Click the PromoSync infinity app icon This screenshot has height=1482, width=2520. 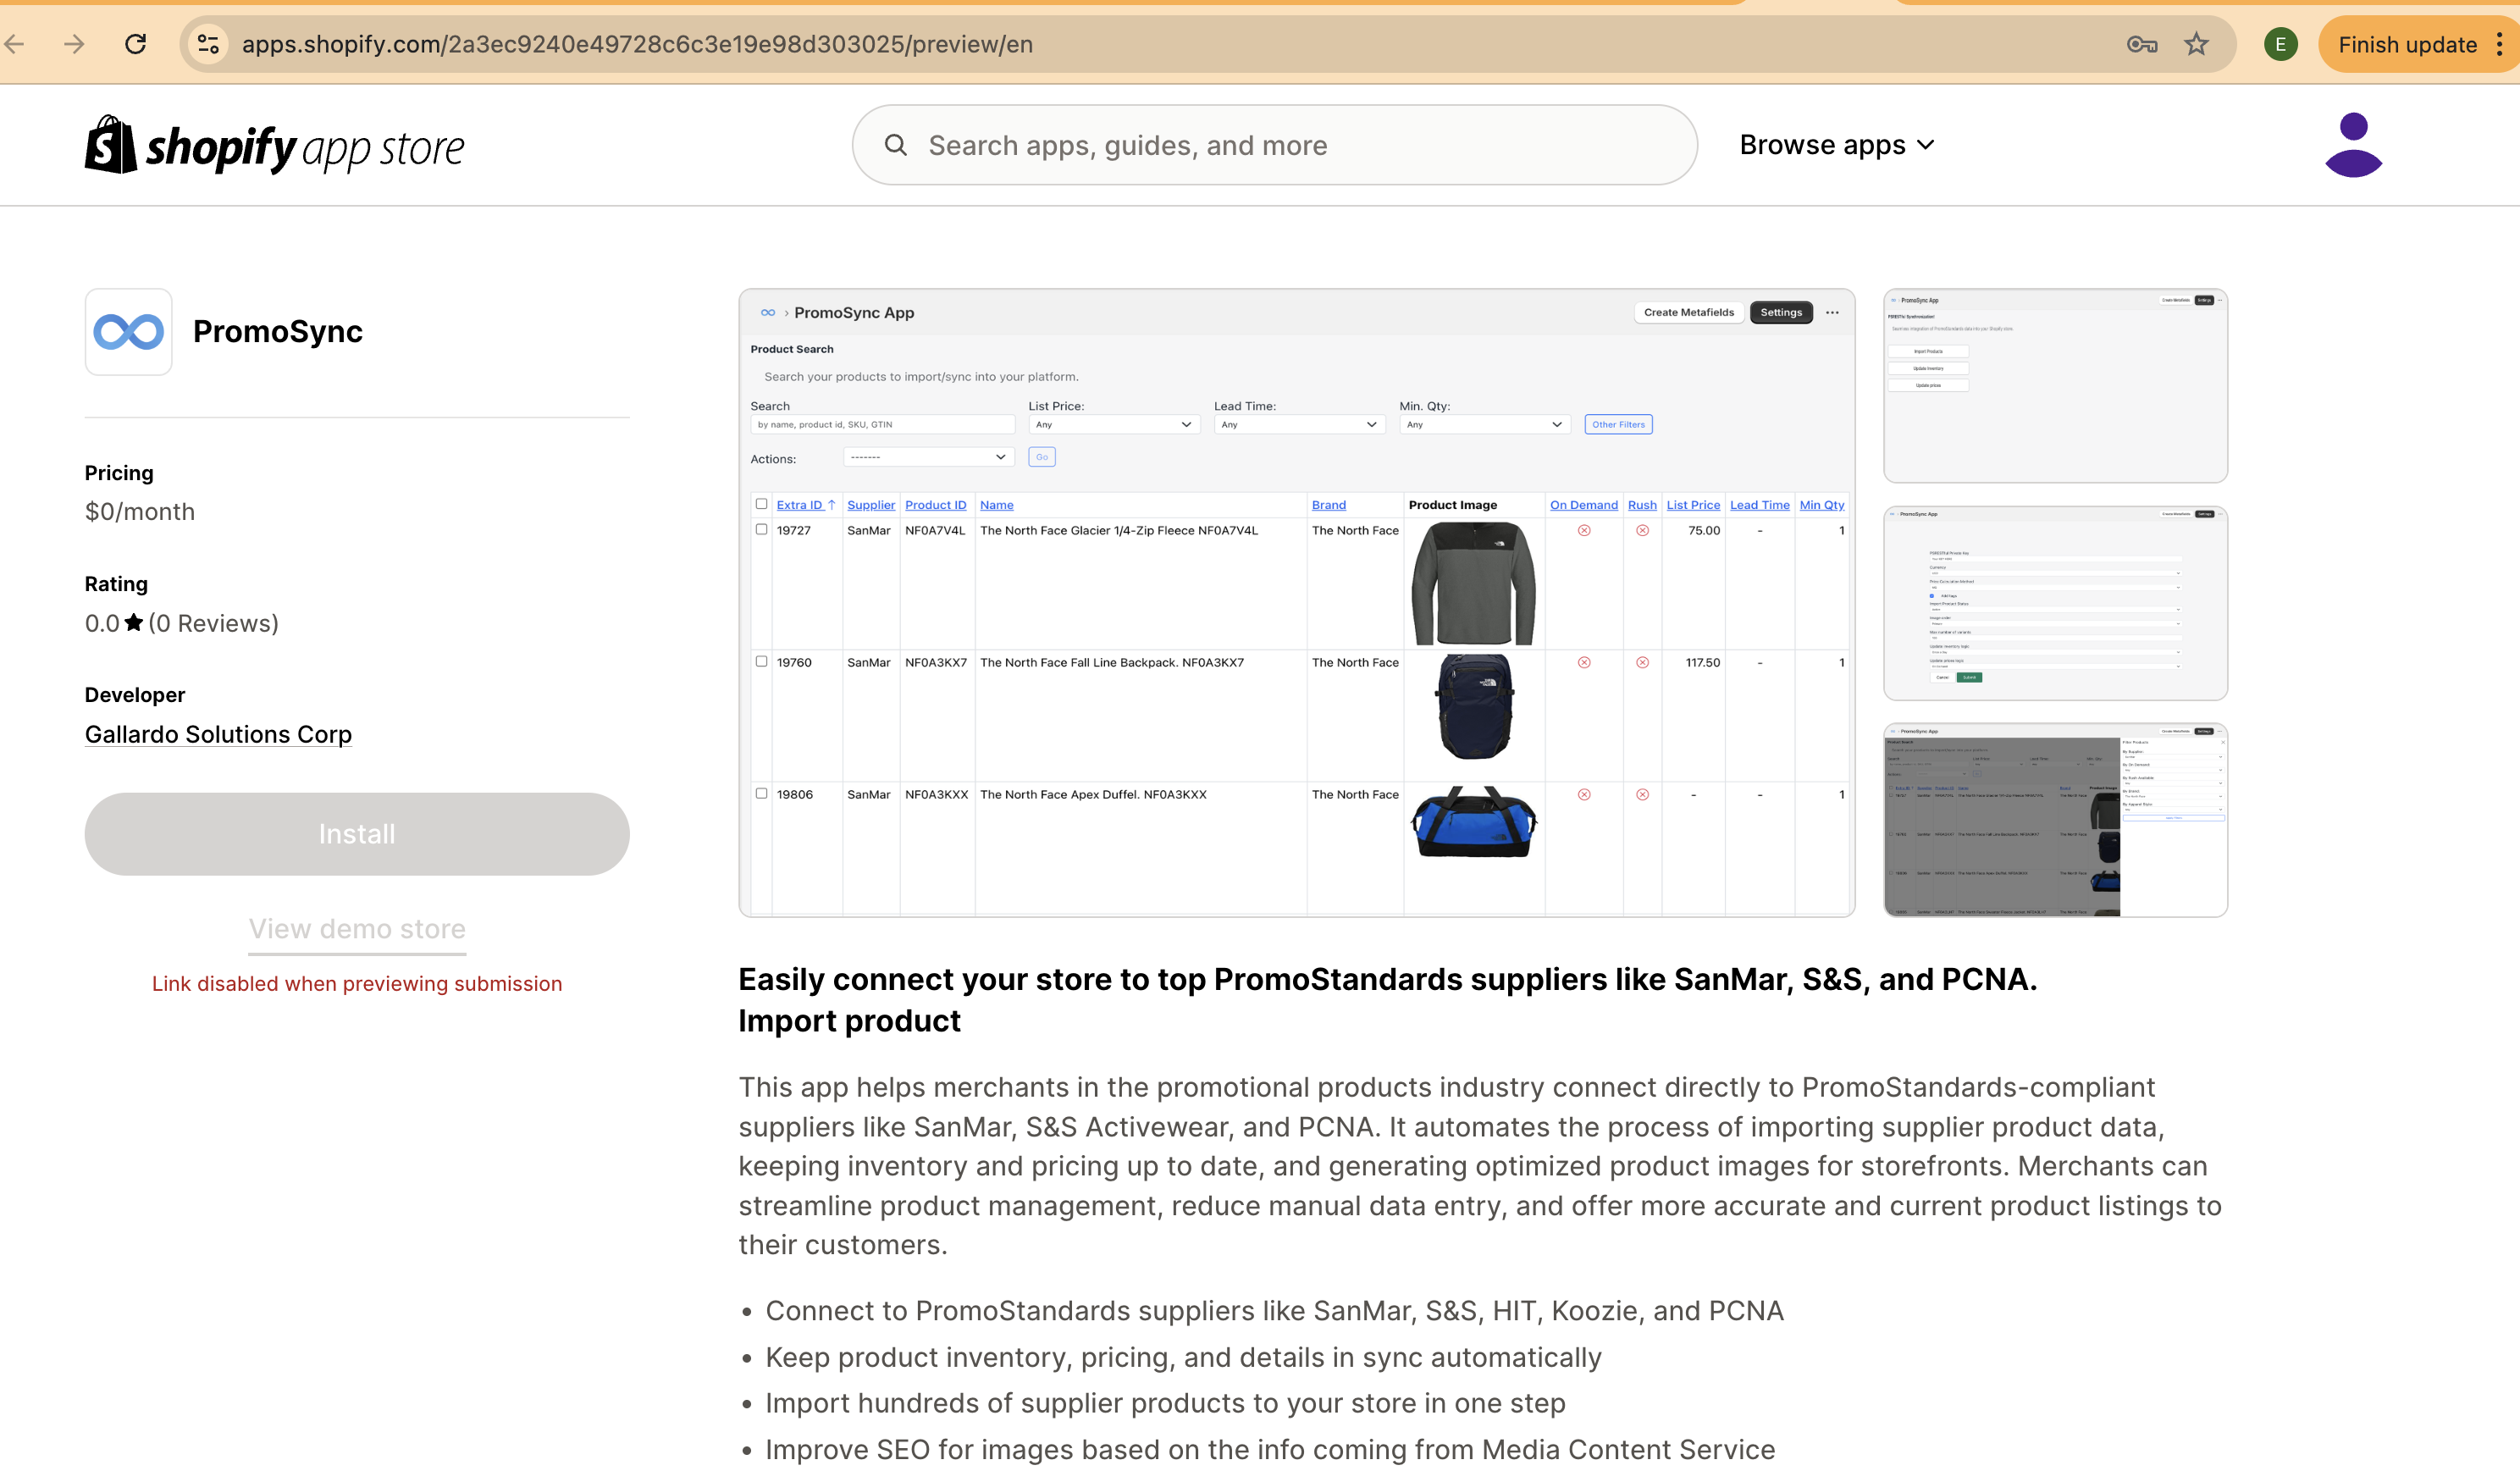tap(128, 332)
